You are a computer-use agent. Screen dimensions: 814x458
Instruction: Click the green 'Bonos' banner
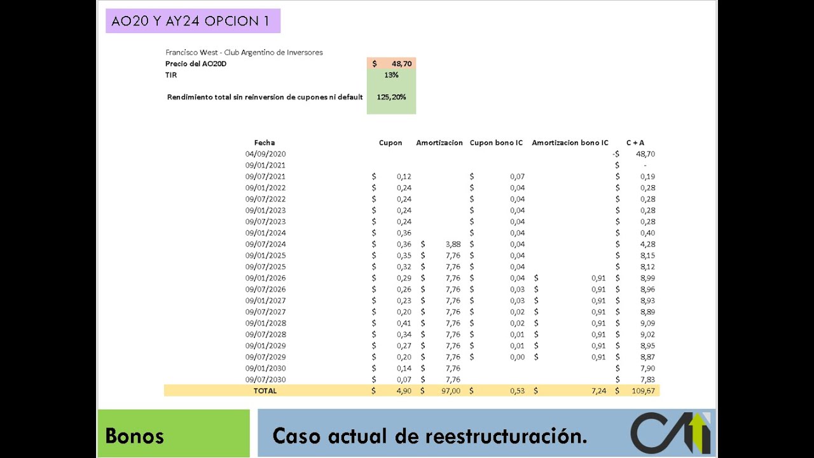[x=174, y=433]
